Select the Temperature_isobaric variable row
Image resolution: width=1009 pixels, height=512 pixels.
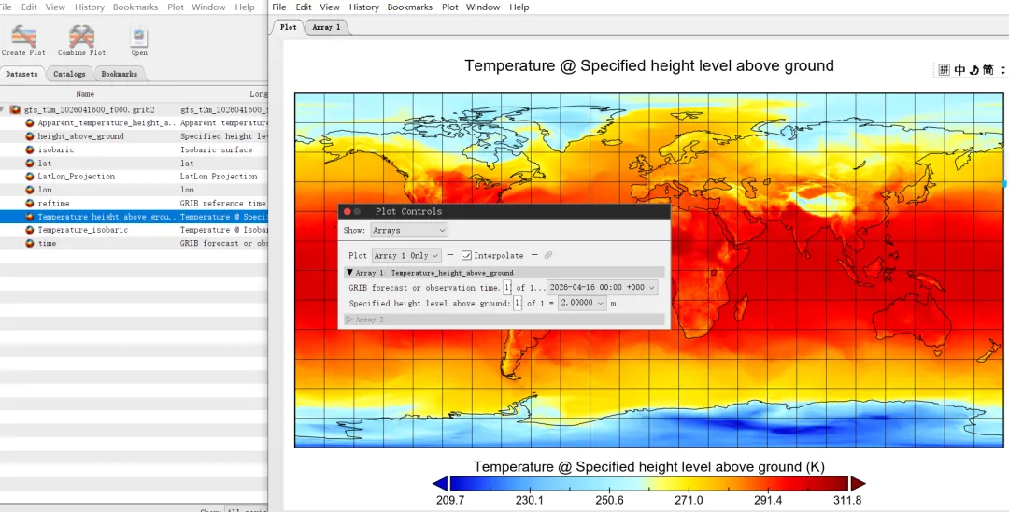click(134, 230)
